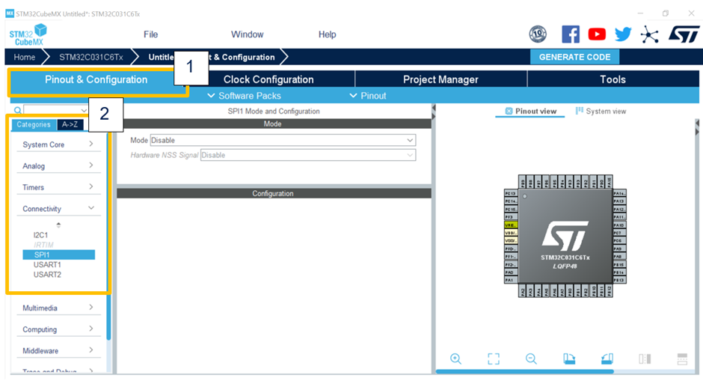
Task: Click the peripheral search input field
Action: [x=52, y=110]
